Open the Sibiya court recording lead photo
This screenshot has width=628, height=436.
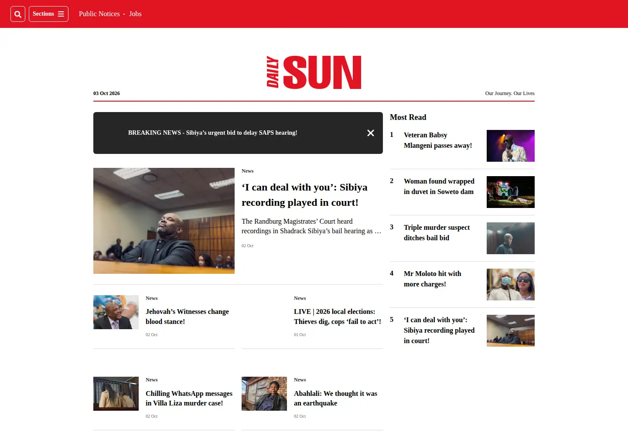click(x=164, y=221)
